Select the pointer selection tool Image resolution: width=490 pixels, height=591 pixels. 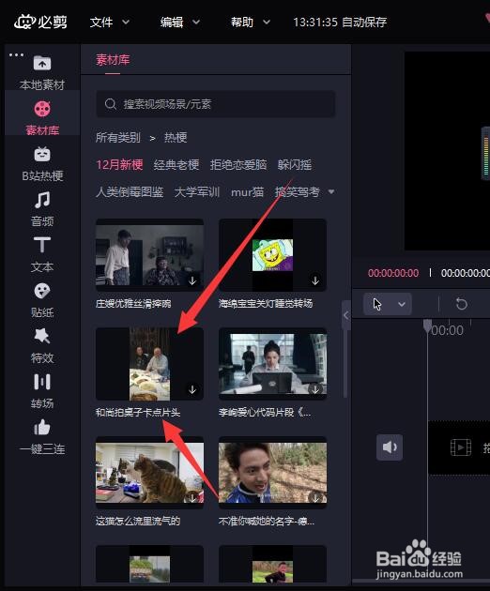(377, 304)
